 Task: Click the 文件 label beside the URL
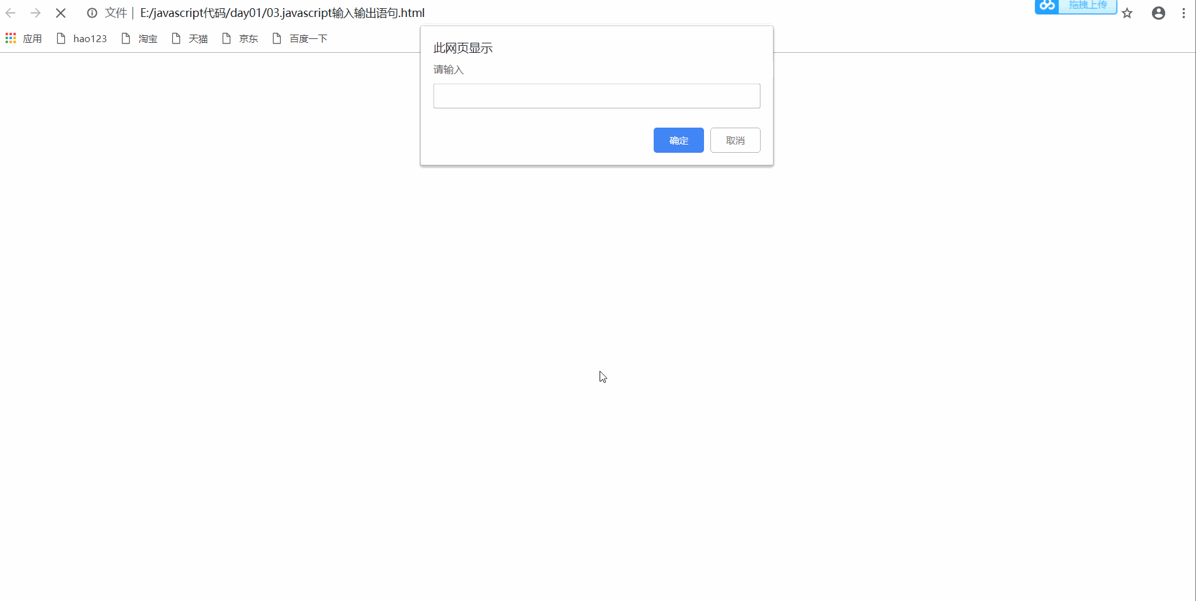coord(116,13)
